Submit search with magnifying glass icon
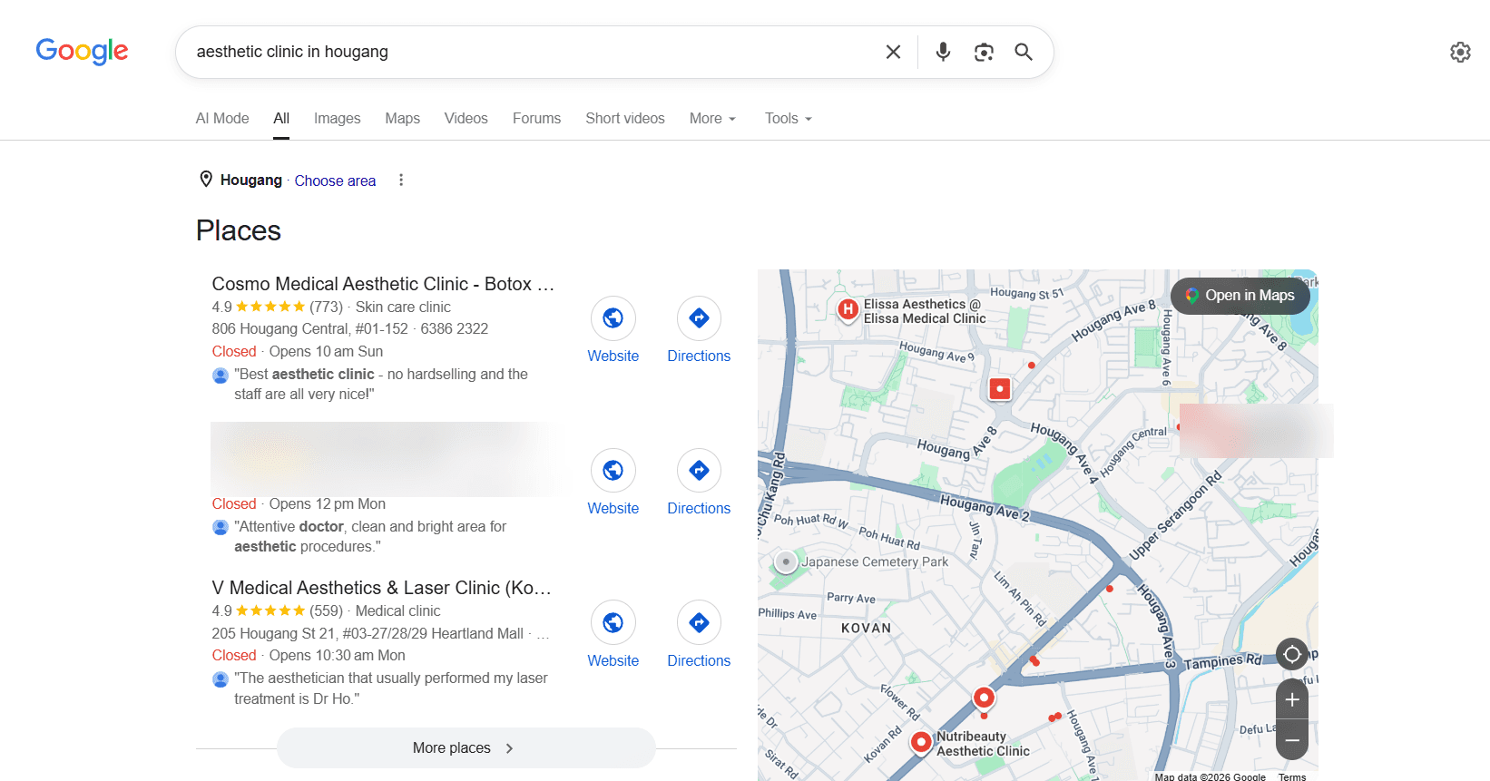Image resolution: width=1490 pixels, height=781 pixels. point(1024,52)
